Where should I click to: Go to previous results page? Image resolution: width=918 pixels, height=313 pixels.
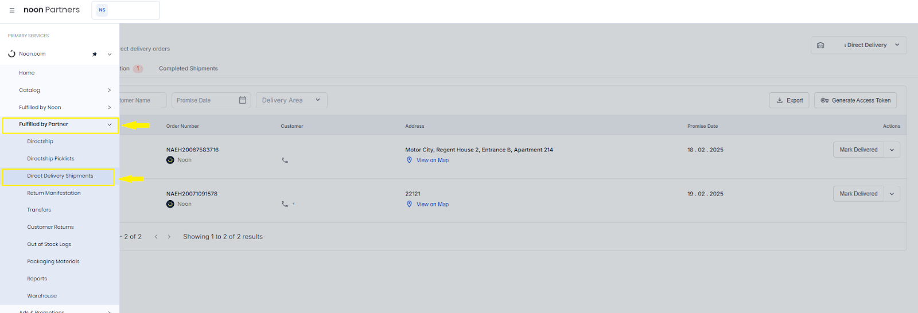tap(156, 237)
